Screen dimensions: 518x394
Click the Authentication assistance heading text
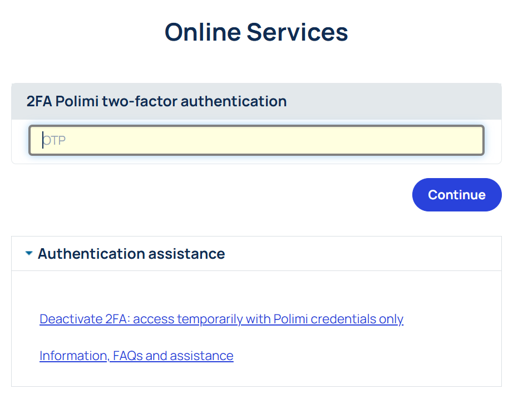pyautogui.click(x=131, y=254)
